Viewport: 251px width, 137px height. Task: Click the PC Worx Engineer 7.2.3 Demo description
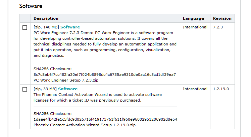(105, 44)
